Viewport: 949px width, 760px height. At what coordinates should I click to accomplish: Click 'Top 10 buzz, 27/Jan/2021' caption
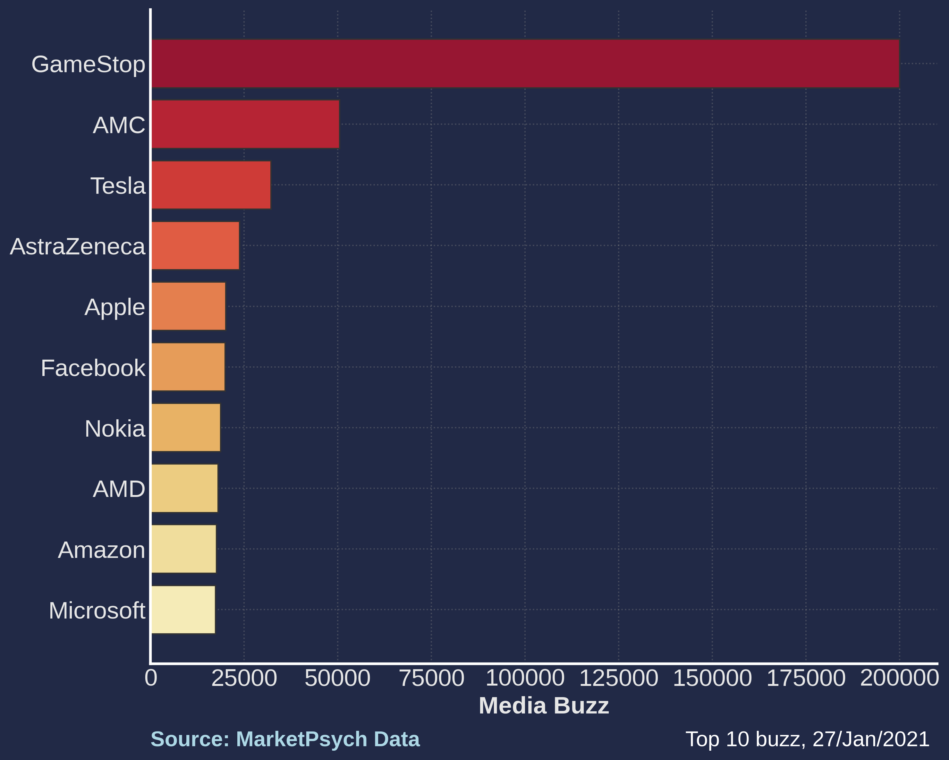click(808, 740)
